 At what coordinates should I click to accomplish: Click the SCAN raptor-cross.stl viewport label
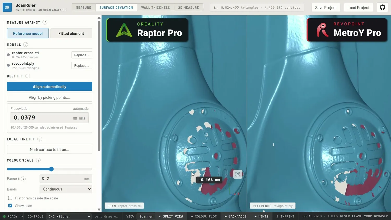point(124,206)
